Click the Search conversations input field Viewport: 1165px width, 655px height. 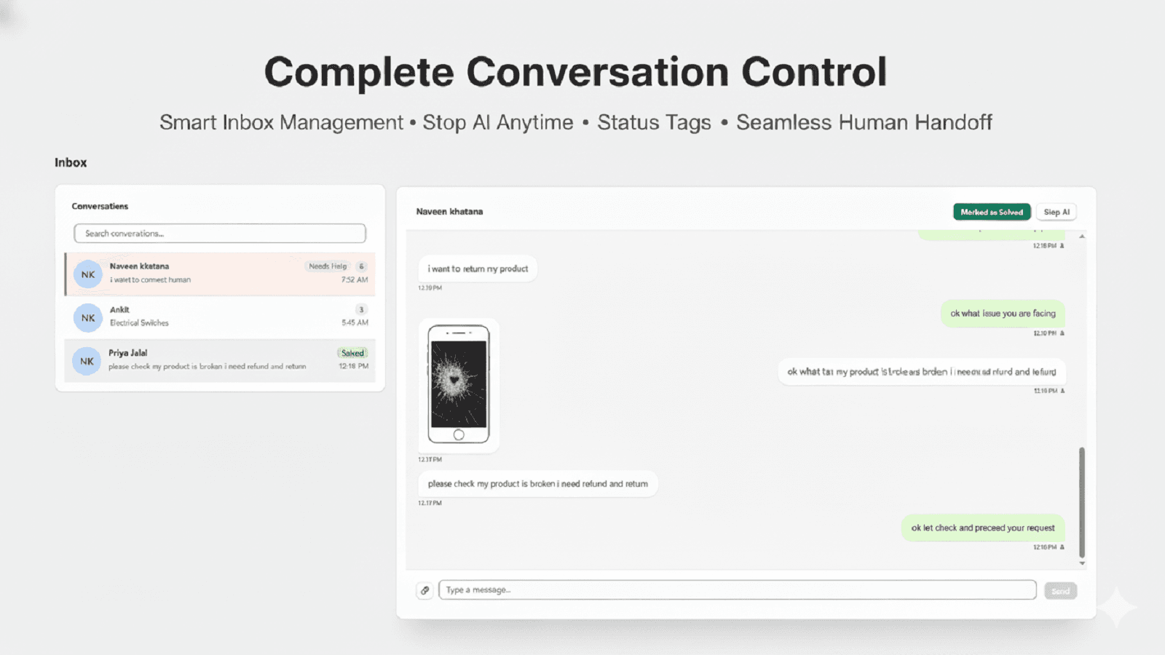tap(219, 233)
